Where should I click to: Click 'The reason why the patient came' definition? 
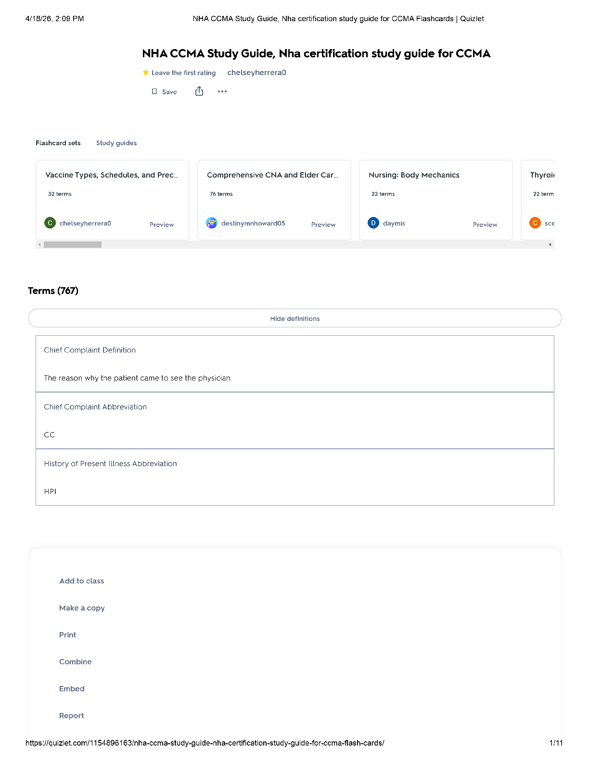click(138, 378)
